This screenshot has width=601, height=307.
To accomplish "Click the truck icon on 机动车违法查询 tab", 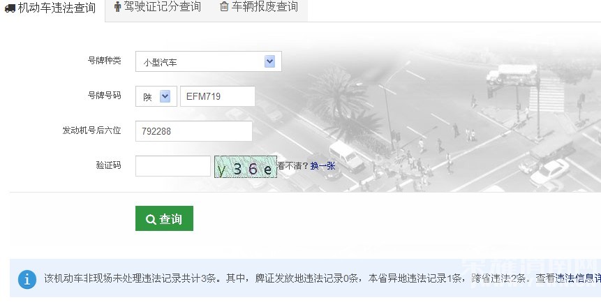I will tap(10, 8).
